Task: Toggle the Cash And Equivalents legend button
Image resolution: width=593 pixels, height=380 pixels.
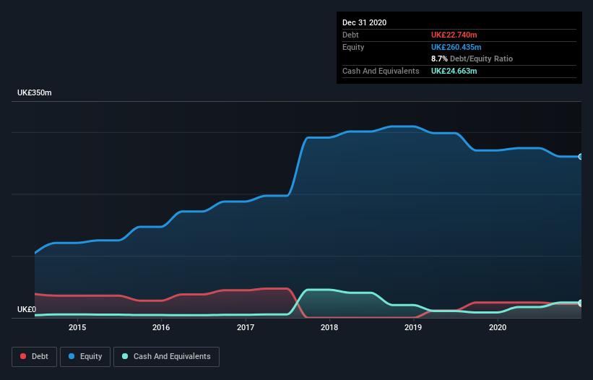Action: click(x=166, y=357)
